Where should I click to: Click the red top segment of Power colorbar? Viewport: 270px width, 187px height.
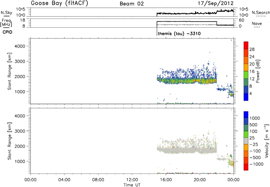click(x=246, y=45)
